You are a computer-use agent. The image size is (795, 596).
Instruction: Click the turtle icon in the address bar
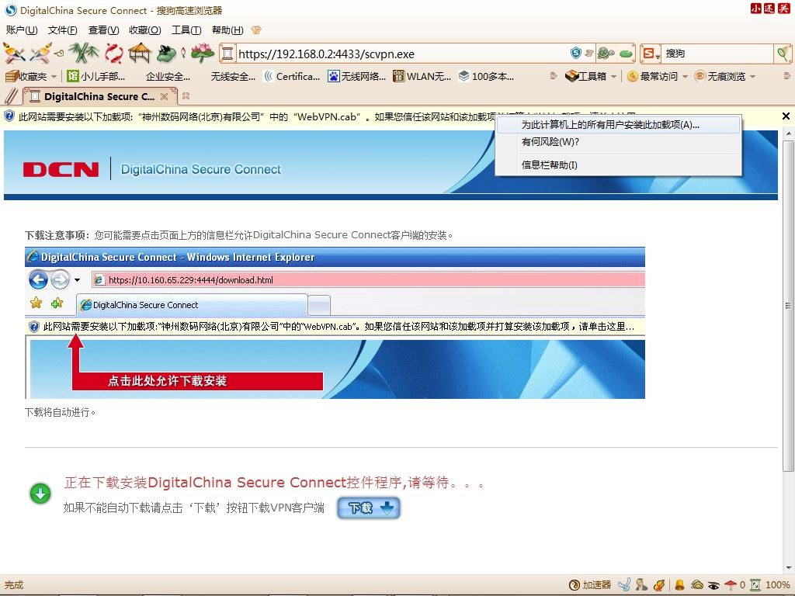pos(606,53)
